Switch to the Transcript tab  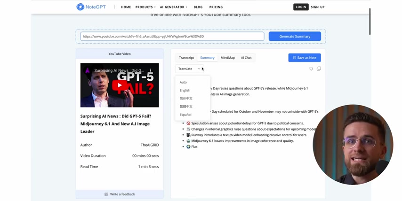[x=186, y=58]
